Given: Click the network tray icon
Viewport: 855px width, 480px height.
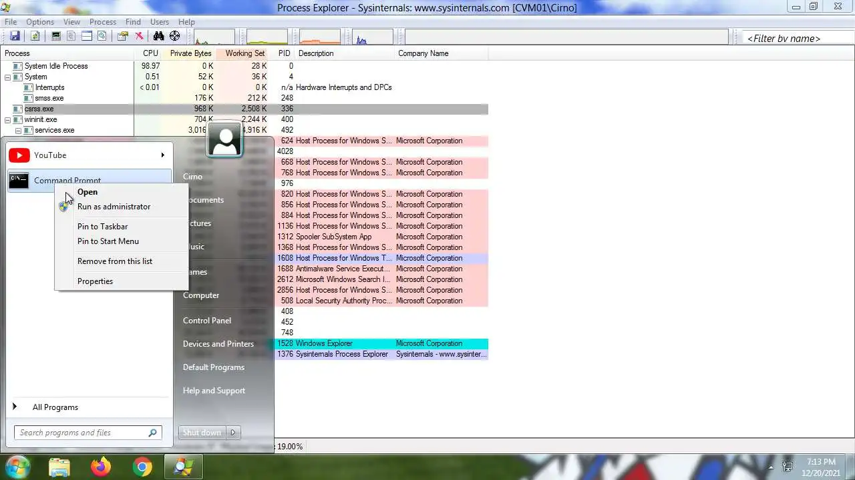Looking at the screenshot, I should point(788,467).
